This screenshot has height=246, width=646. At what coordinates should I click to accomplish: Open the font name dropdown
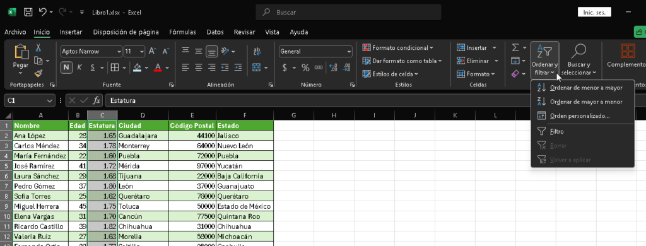pos(119,52)
